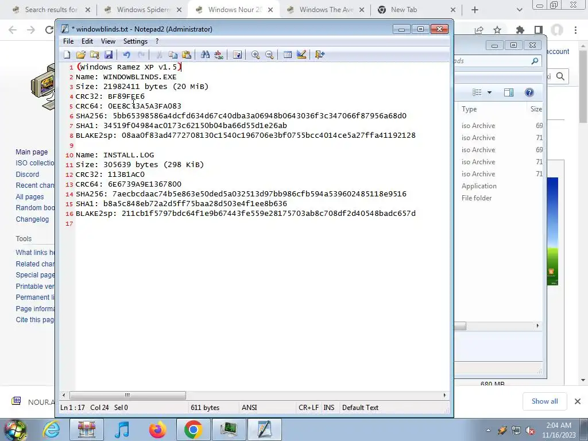Show hidden tray icons arrow

[488, 431]
